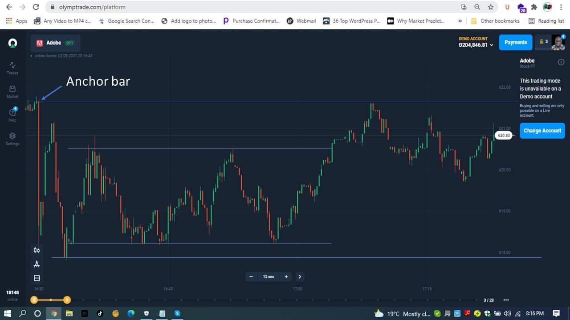570x320 pixels.
Task: Open platform Settings in sidebar
Action: (12, 139)
